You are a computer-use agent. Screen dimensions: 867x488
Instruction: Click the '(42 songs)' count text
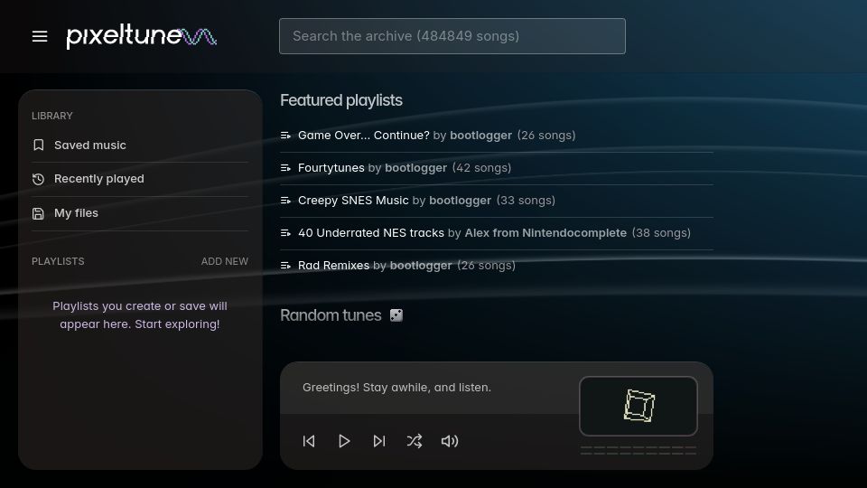point(481,168)
